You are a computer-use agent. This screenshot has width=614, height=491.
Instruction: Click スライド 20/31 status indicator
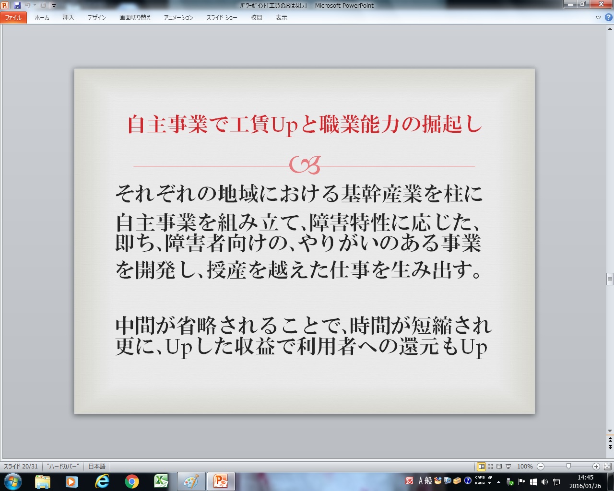(x=21, y=466)
